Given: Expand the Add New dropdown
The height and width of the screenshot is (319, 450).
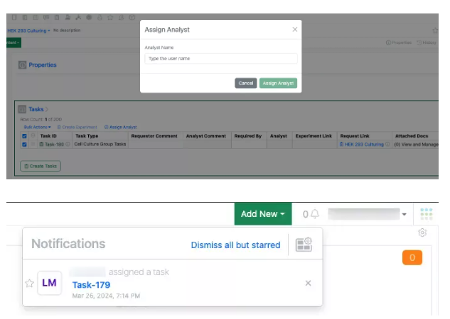Looking at the screenshot, I should 262,214.
